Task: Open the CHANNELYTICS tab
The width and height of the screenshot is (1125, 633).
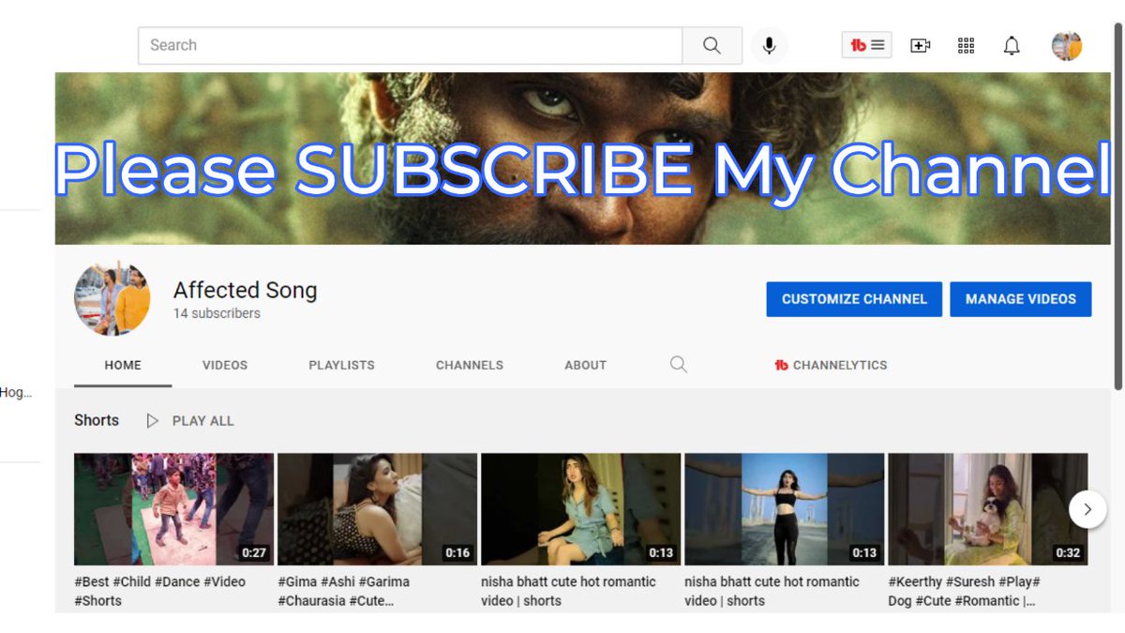Action: [x=831, y=365]
